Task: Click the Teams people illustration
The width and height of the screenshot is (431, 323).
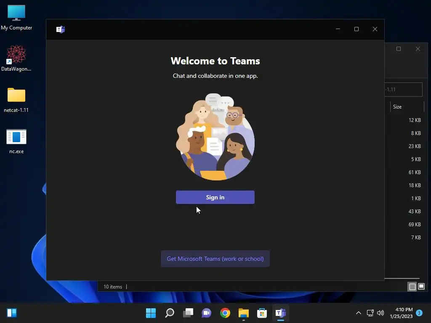Action: point(215,137)
